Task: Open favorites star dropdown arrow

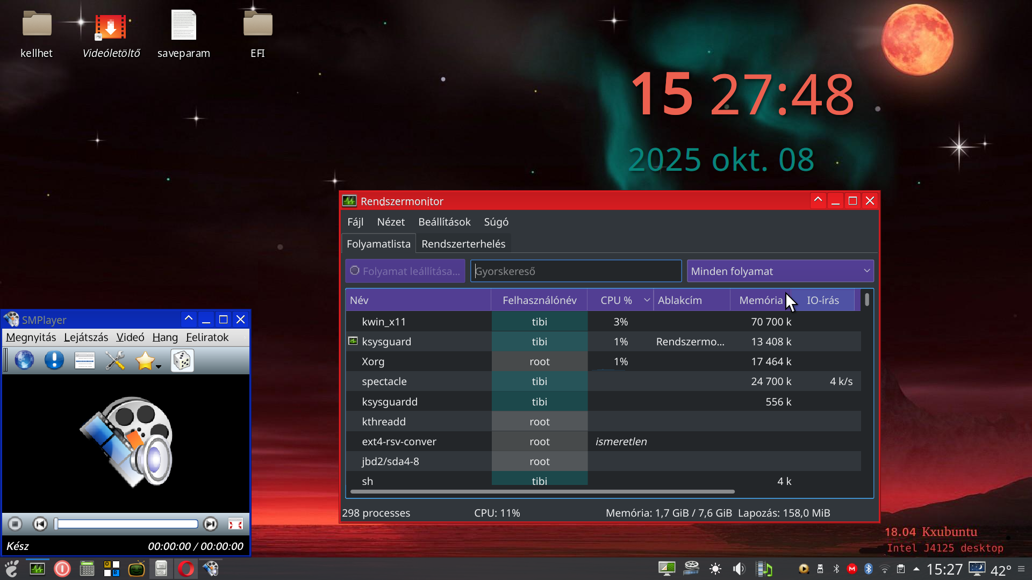Action: tap(159, 367)
